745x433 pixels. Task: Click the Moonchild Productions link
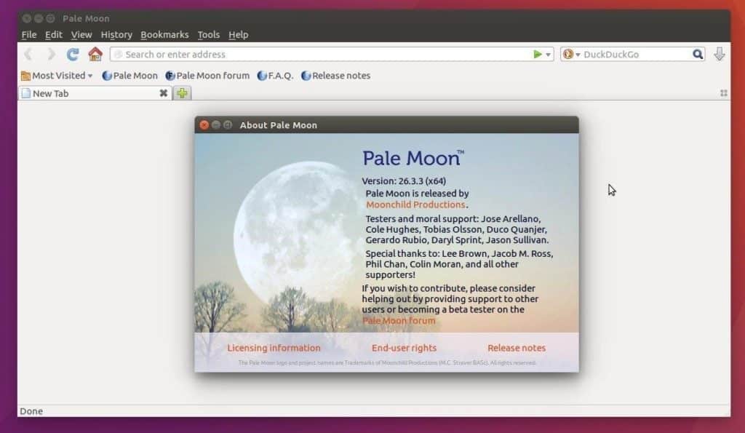pyautogui.click(x=415, y=204)
